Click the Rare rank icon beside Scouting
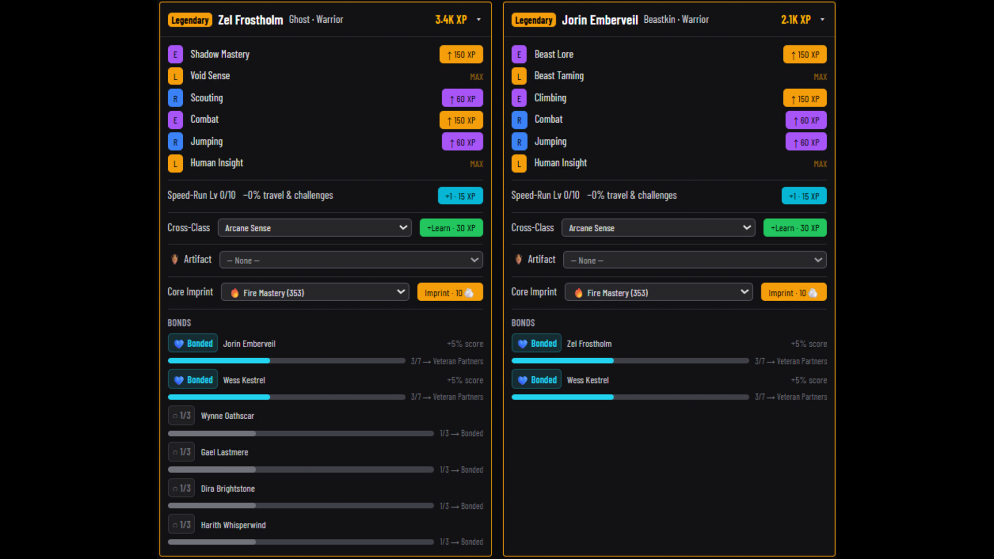Screen dimensions: 994x559 pyautogui.click(x=175, y=98)
